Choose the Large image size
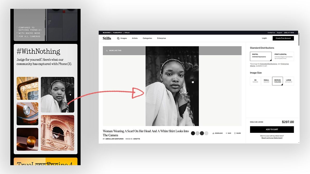This screenshot has height=174, width=310. pyautogui.click(x=289, y=81)
